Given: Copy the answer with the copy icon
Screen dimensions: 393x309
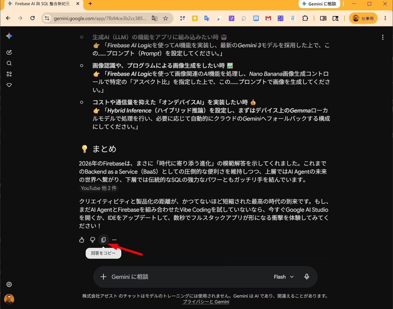Looking at the screenshot, I should pos(103,240).
